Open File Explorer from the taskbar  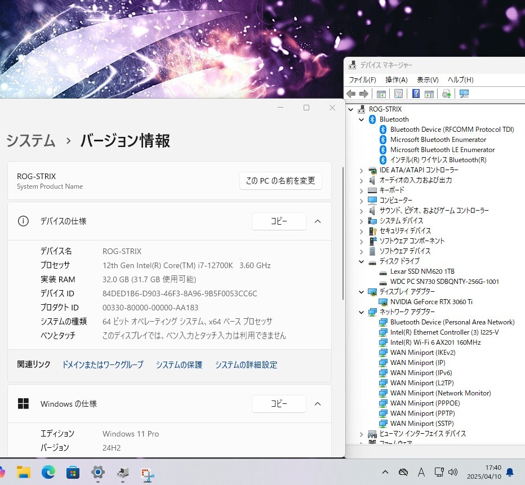(x=24, y=472)
